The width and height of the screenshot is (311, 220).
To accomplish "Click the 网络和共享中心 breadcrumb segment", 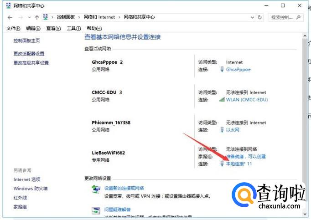I will [x=139, y=17].
